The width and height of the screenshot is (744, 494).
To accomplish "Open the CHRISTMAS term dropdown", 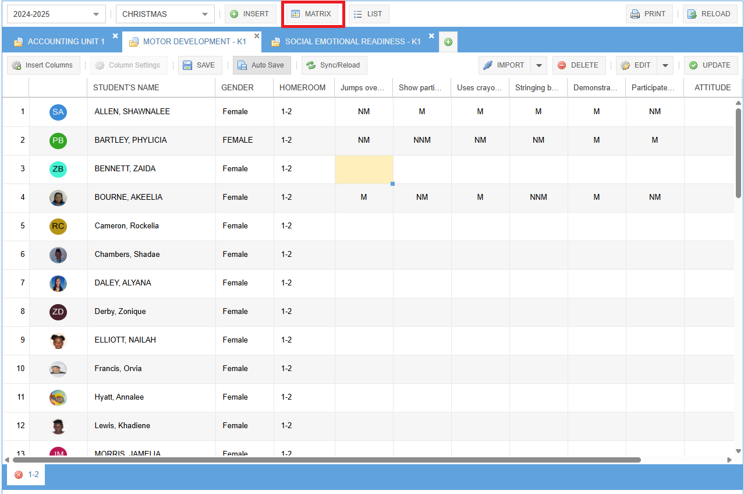I will tap(165, 14).
